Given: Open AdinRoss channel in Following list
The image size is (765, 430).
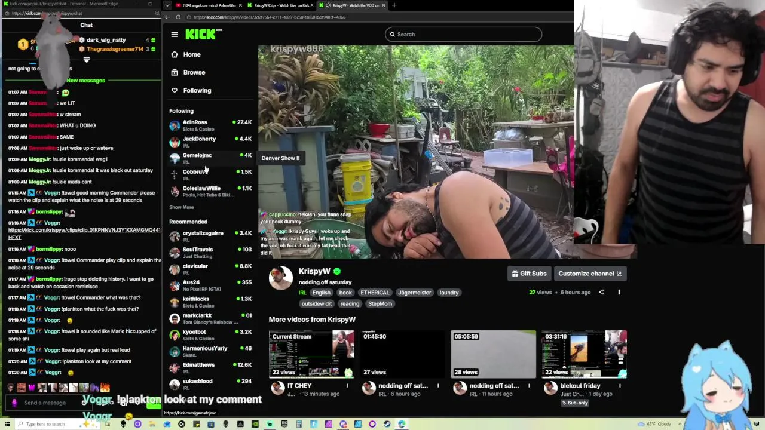Looking at the screenshot, I should point(211,125).
